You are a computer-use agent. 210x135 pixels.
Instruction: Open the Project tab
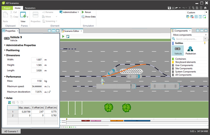[7, 8]
